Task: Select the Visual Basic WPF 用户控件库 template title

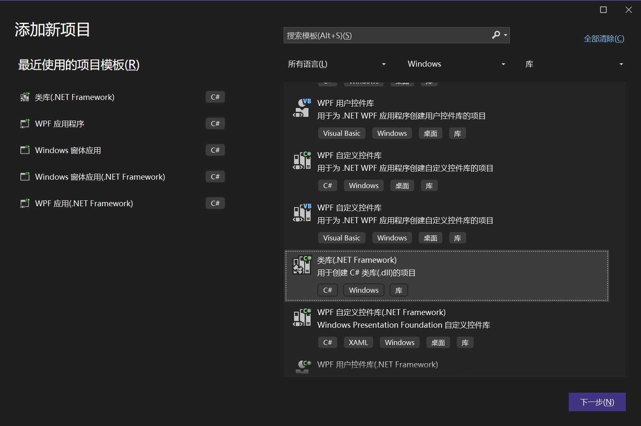Action: (x=346, y=103)
